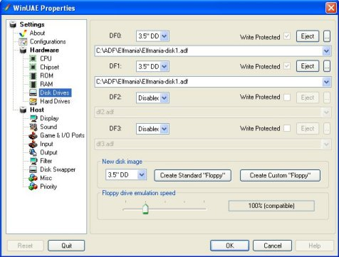Viewport: 339px width, 257px height.
Task: Open the RAM settings page
Action: (46, 84)
